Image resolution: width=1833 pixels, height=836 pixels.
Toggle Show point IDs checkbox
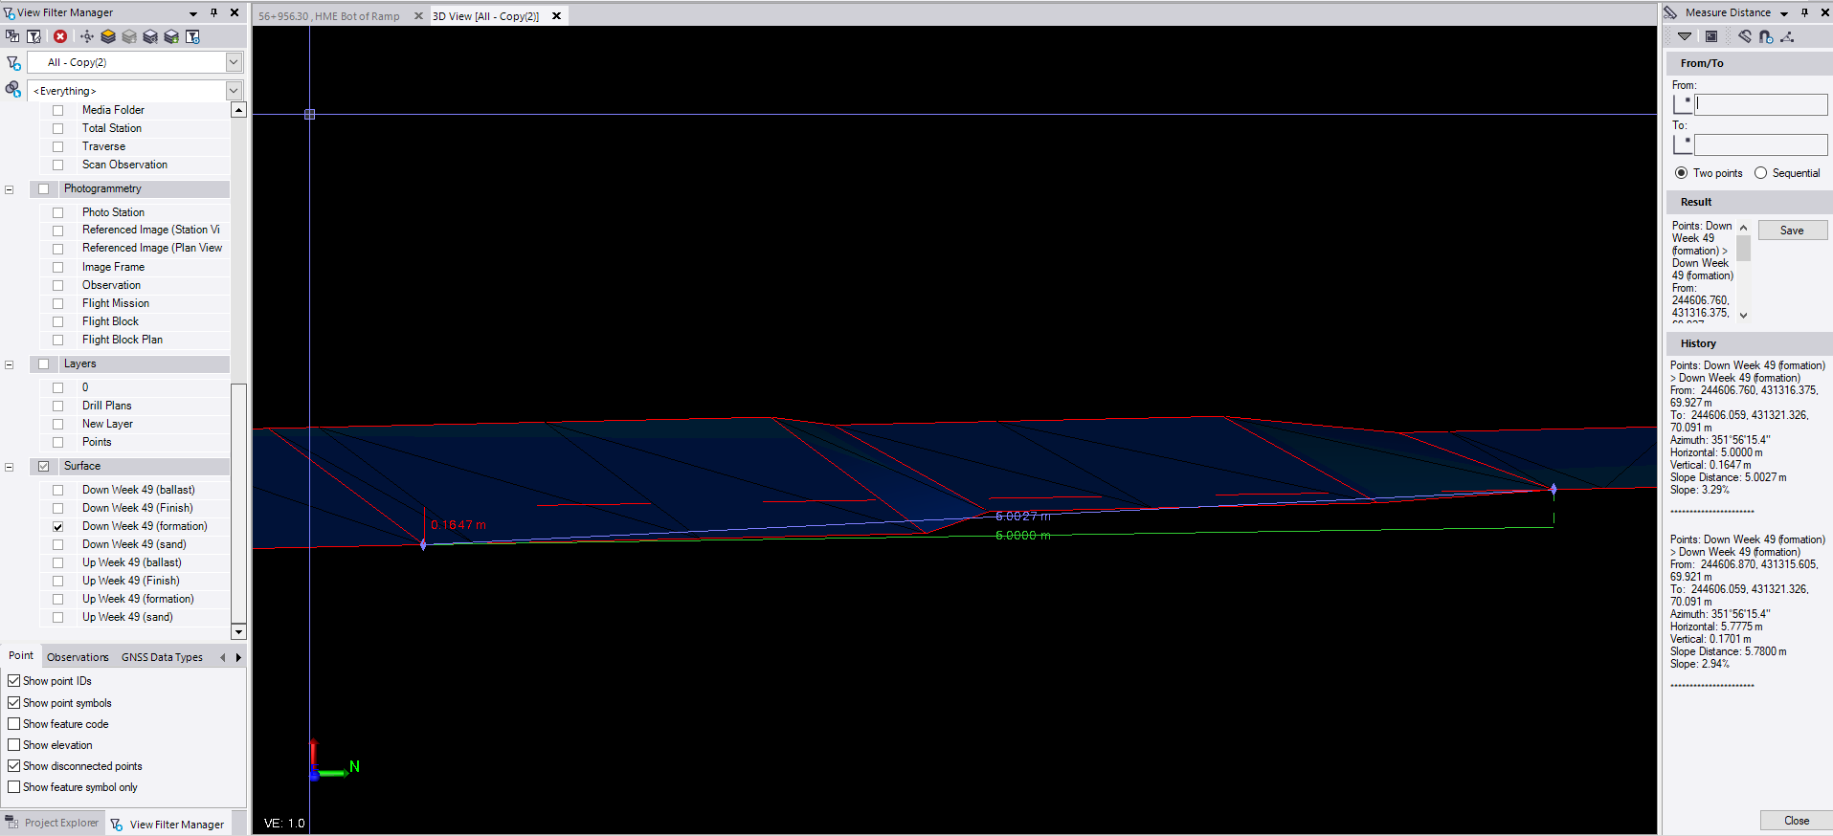pos(14,681)
